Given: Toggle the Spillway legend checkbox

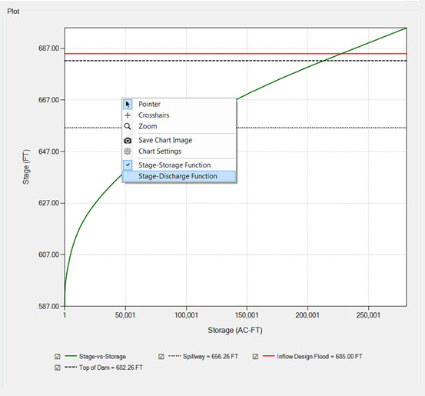Looking at the screenshot, I should click(x=161, y=357).
